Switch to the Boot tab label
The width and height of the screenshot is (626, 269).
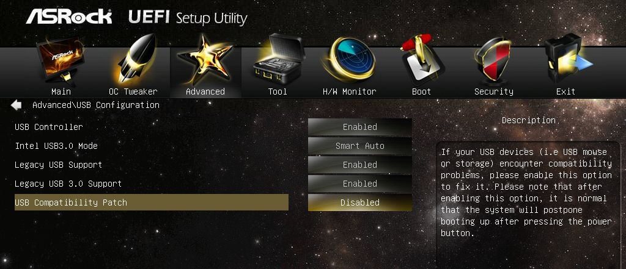(422, 91)
